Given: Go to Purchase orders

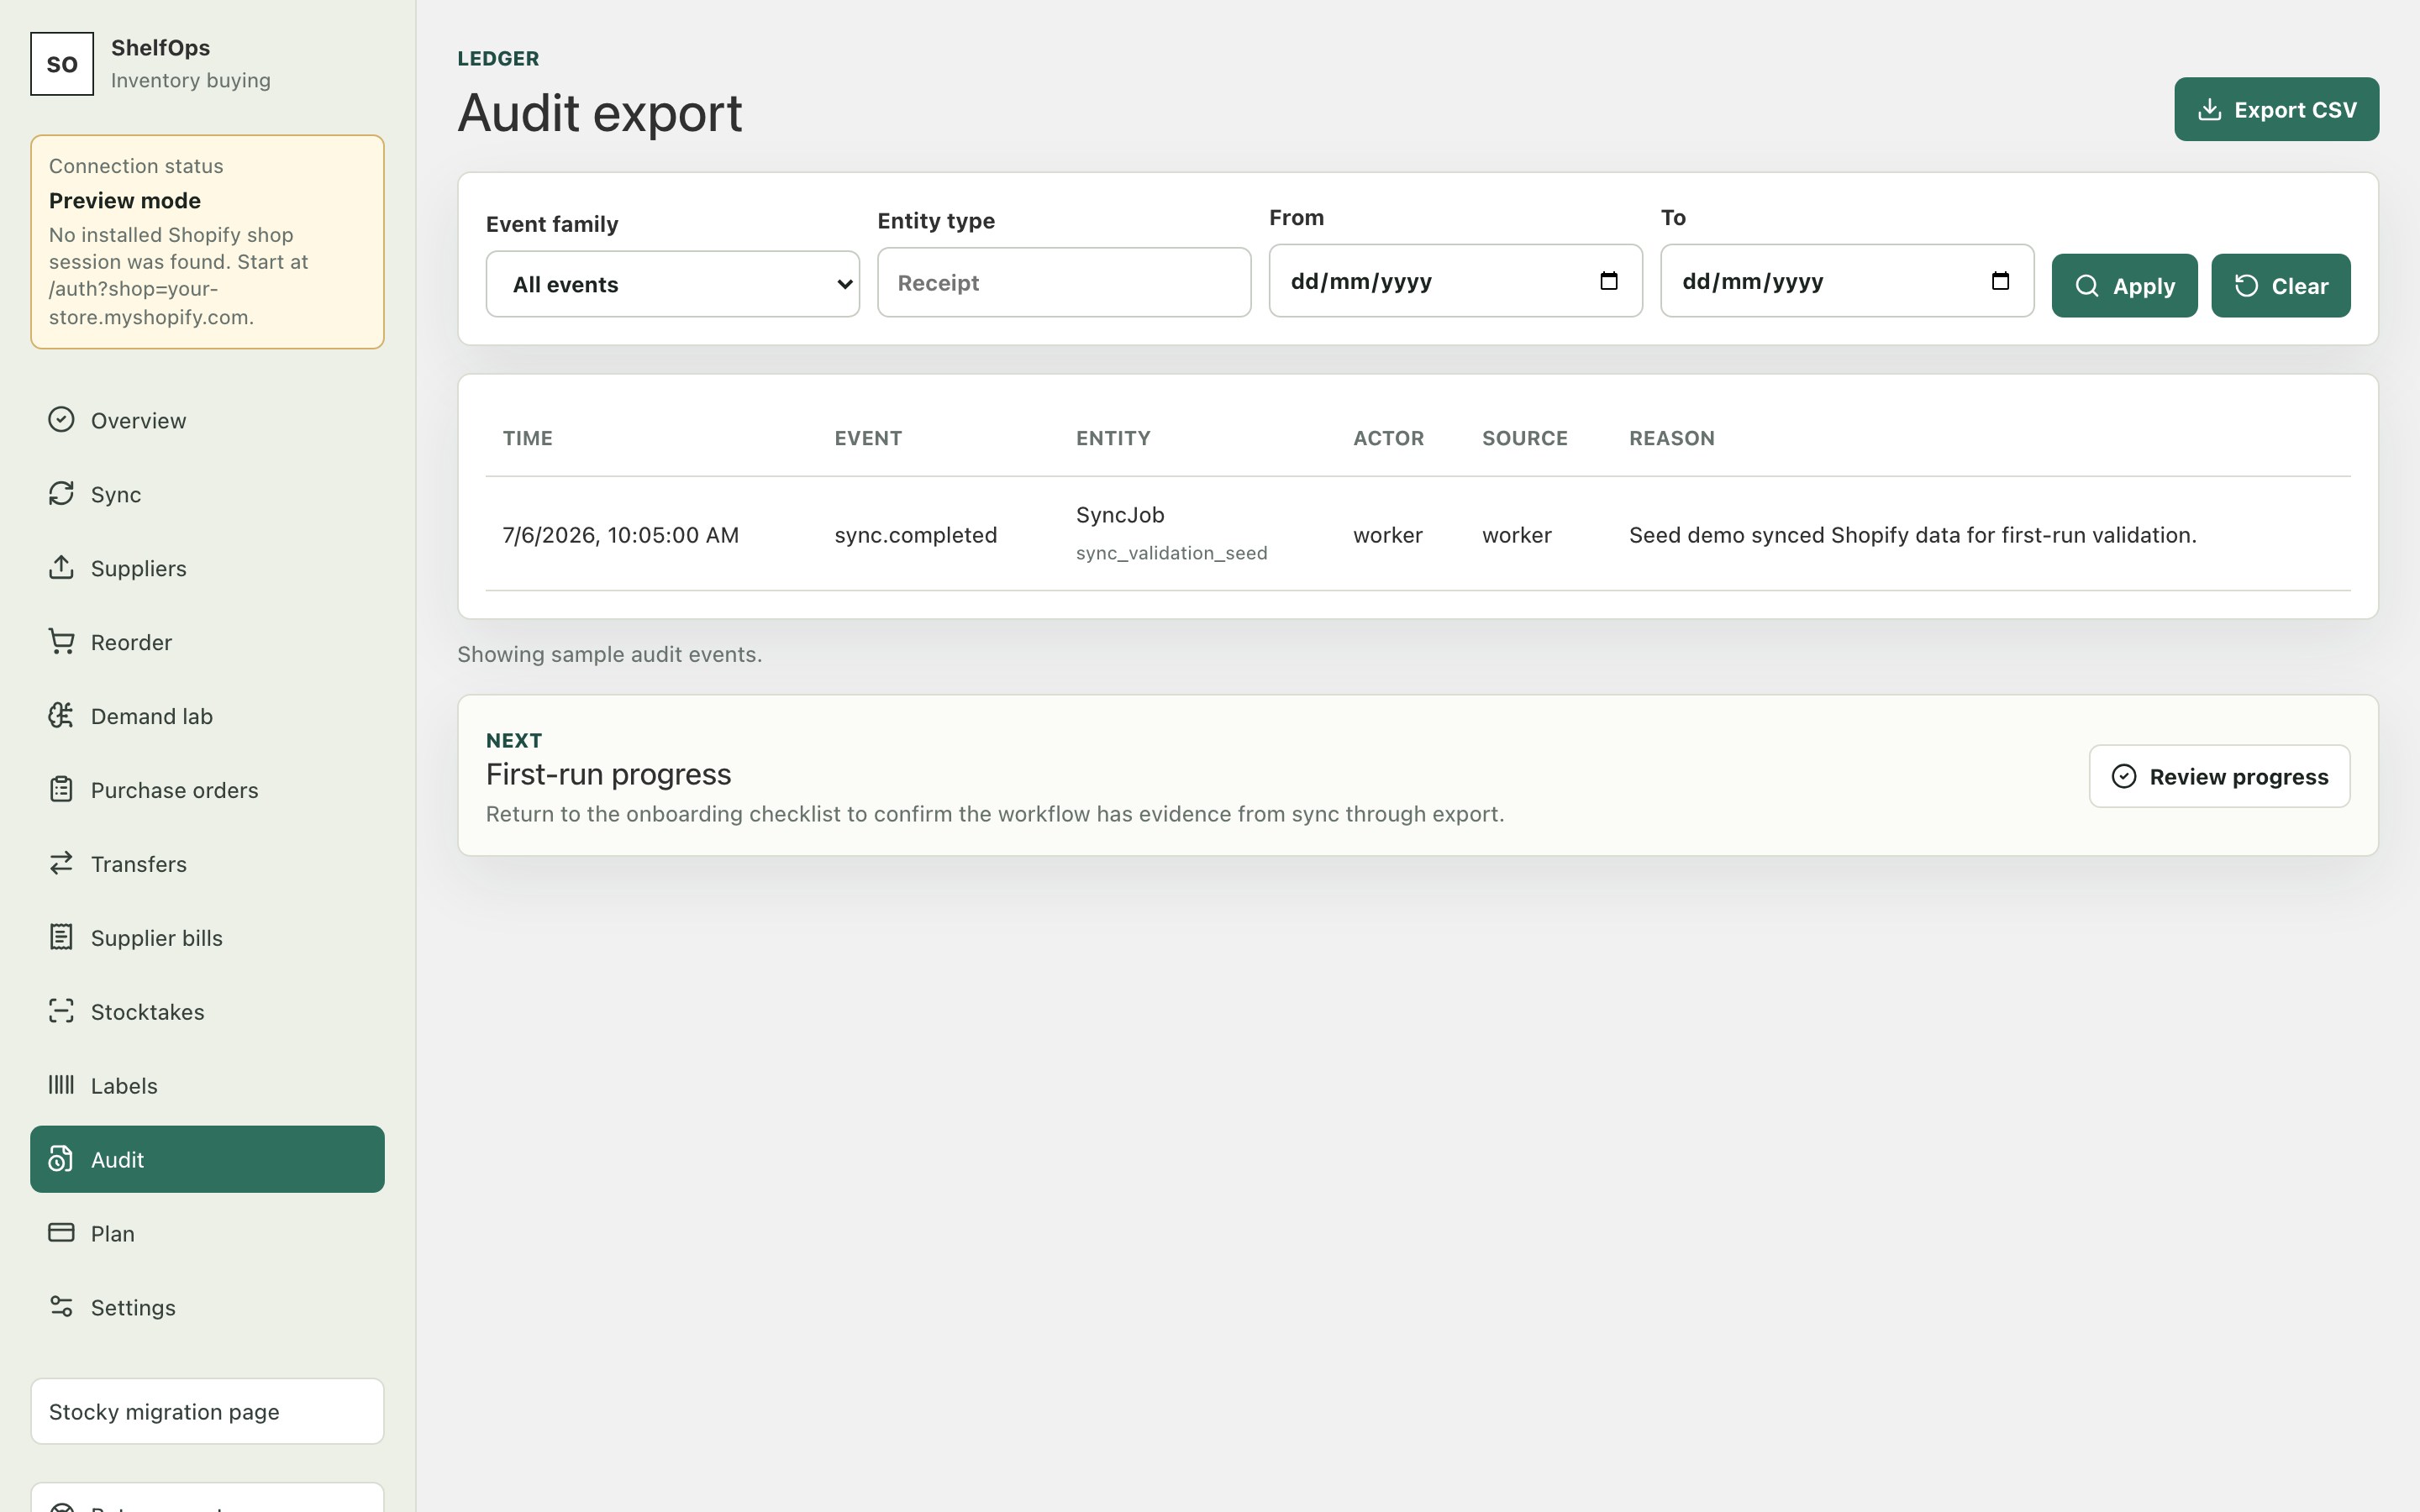Looking at the screenshot, I should (x=207, y=790).
